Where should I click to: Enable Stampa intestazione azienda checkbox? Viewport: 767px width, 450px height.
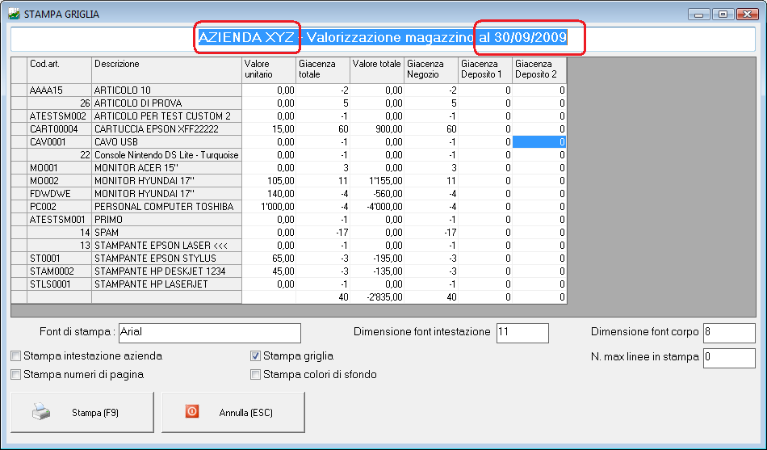[x=16, y=356]
